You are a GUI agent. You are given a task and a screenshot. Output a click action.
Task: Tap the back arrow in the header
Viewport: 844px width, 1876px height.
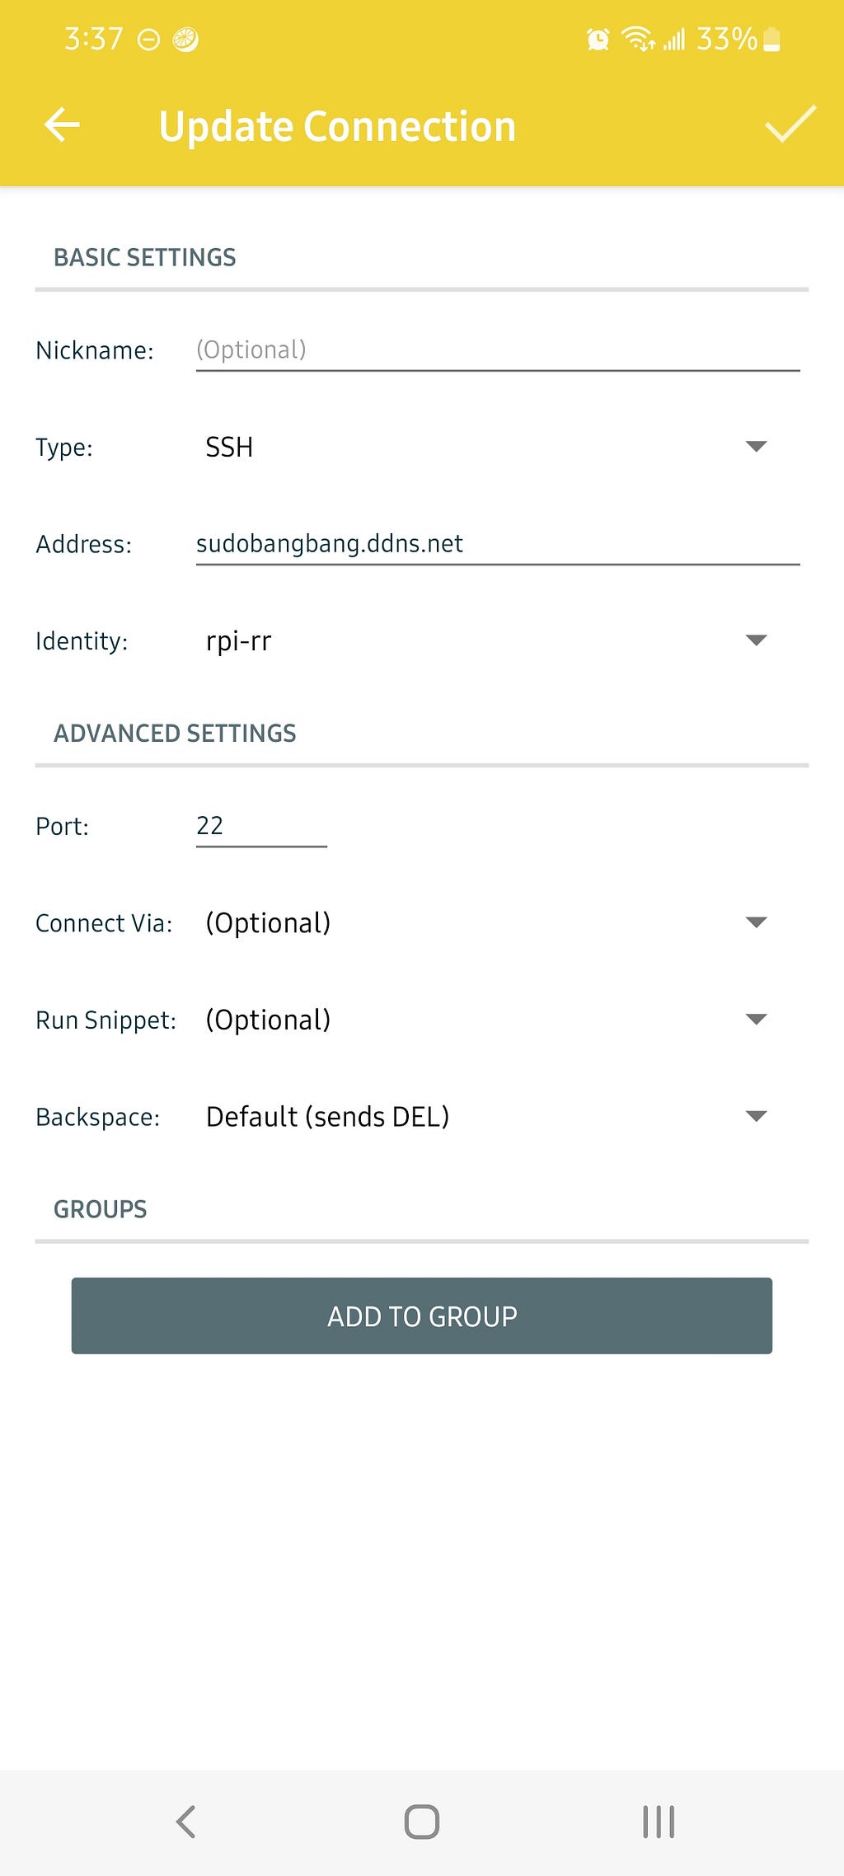coord(62,125)
